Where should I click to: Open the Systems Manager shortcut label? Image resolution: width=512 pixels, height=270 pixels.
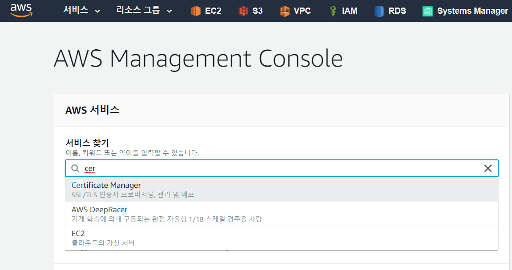[472, 11]
